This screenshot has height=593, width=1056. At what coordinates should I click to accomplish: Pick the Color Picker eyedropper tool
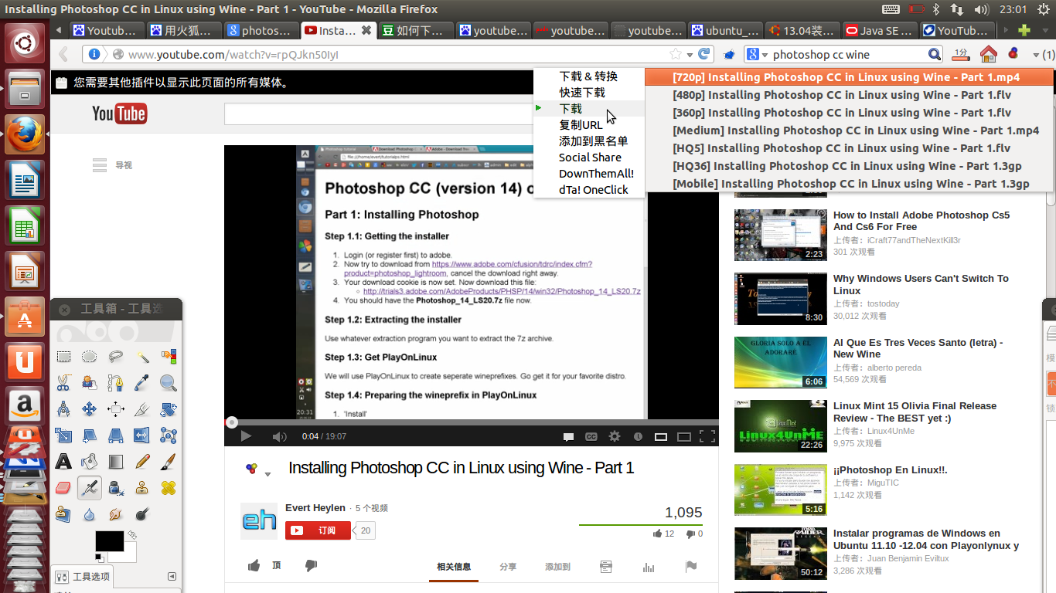click(142, 383)
